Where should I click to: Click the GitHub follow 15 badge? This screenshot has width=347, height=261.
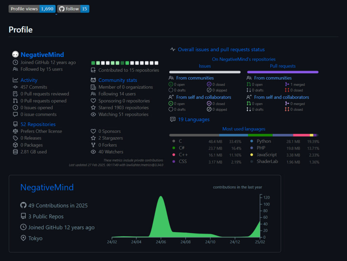pyautogui.click(x=73, y=9)
